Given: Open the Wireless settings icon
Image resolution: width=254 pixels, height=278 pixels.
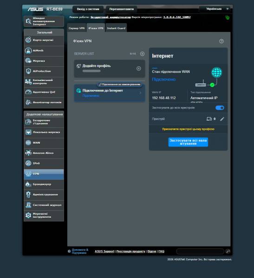Looking at the screenshot, I should (x=28, y=122).
